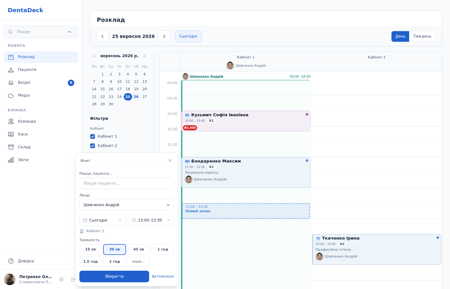Choose Інше… custom duration

pyautogui.click(x=139, y=262)
